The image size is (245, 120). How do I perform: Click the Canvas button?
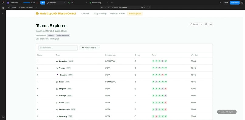point(12,8)
